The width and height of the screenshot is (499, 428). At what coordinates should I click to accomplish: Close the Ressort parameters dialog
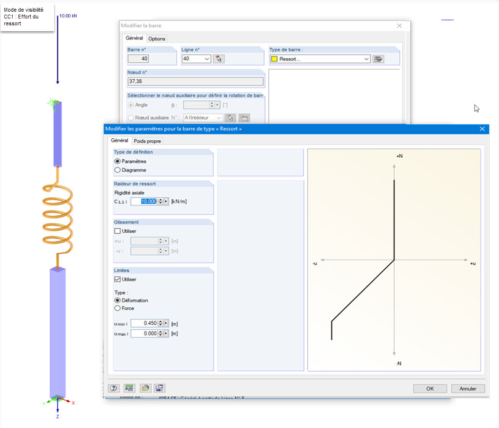[x=482, y=129]
